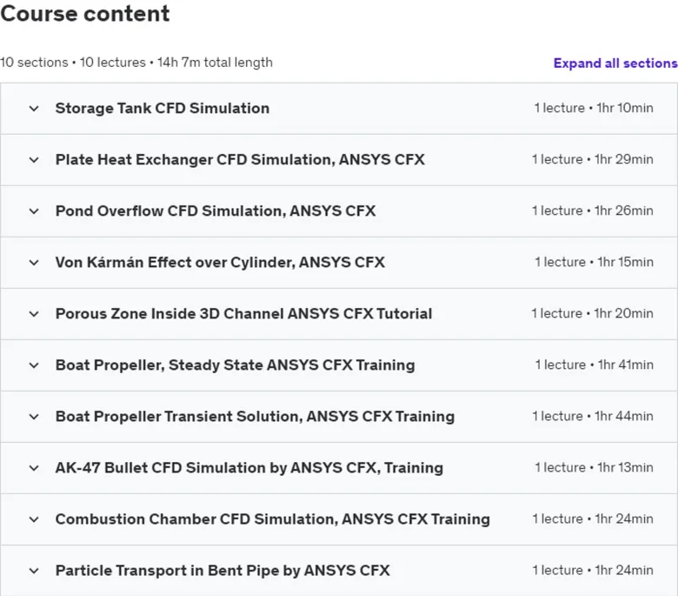
Task: Open the Storage Tank CFD Simulation title
Action: tap(163, 108)
